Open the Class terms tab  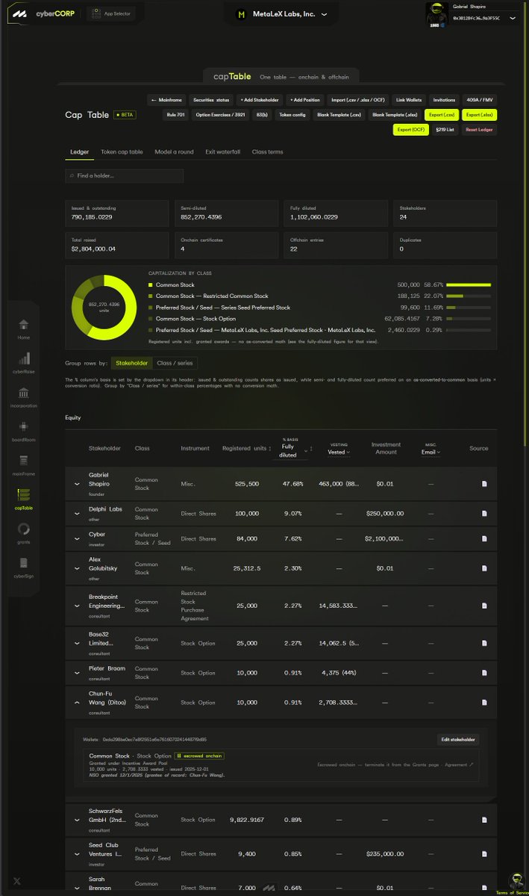click(267, 152)
